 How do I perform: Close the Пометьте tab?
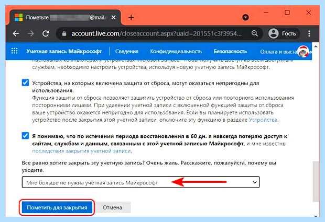tap(113, 18)
